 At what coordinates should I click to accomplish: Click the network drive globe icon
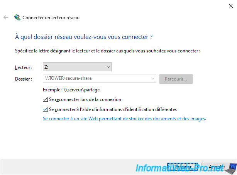(x=17, y=17)
